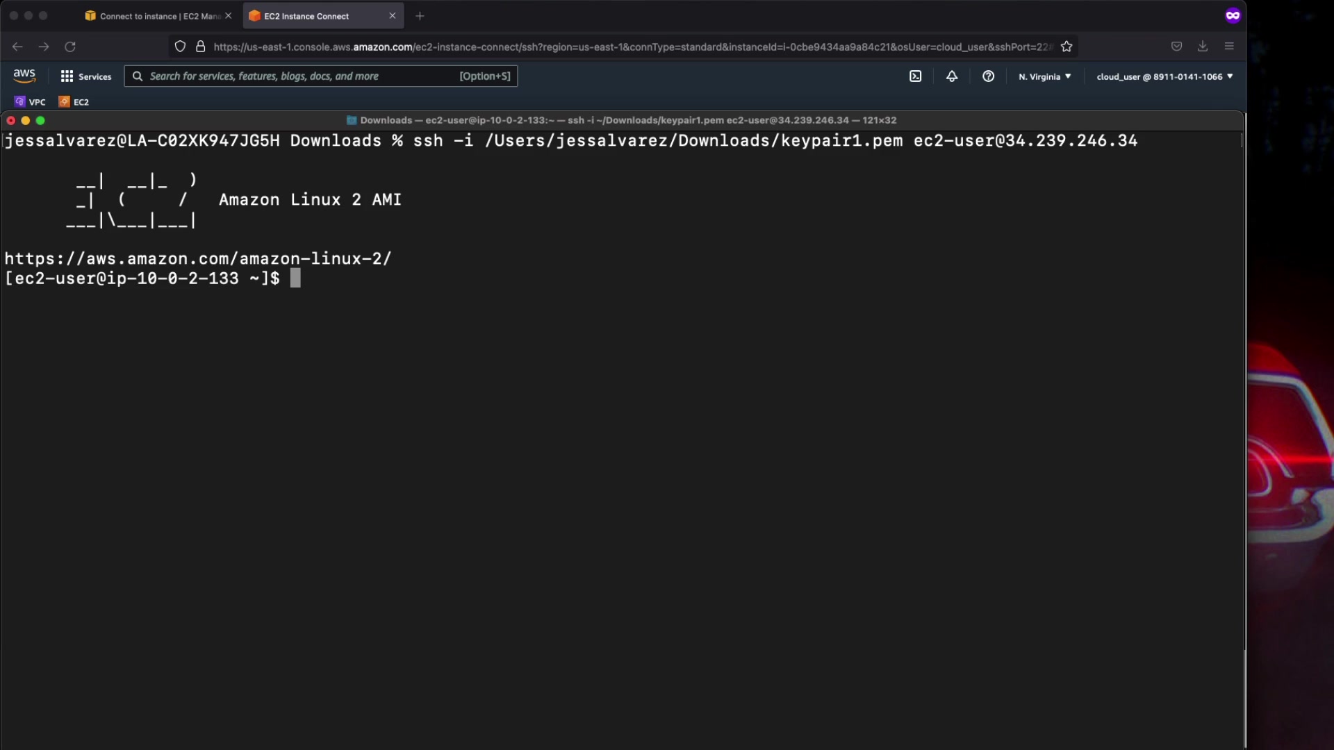Select the EC2 Instance Connect tab
This screenshot has height=750, width=1334.
313,16
